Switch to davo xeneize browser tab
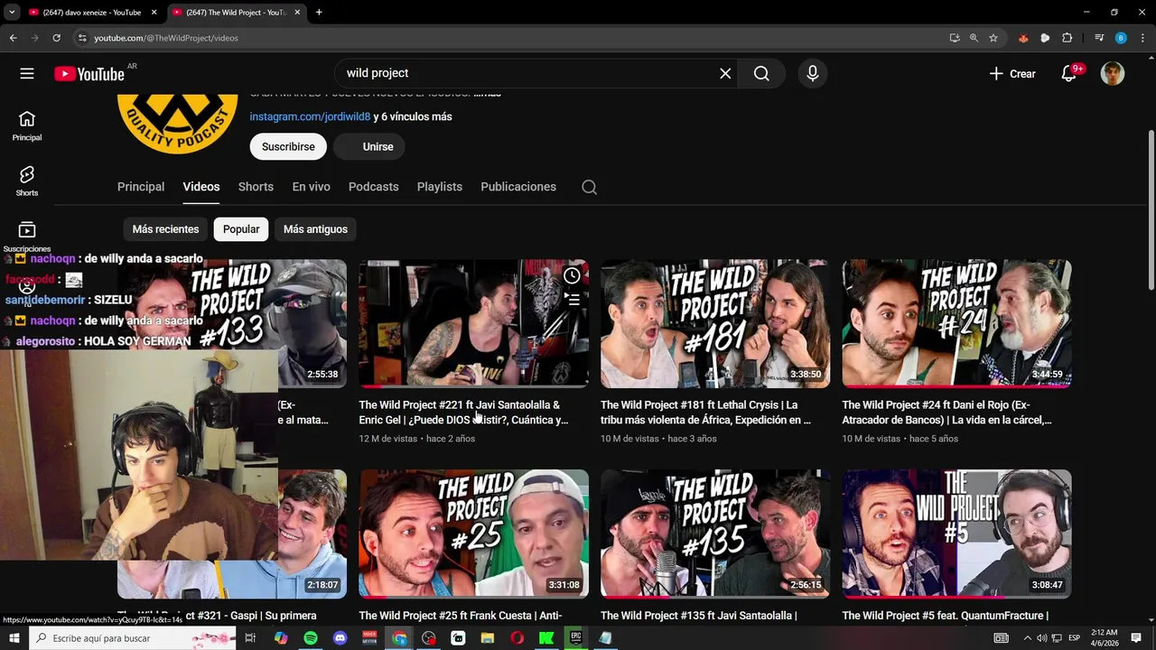1156x650 pixels. [90, 13]
